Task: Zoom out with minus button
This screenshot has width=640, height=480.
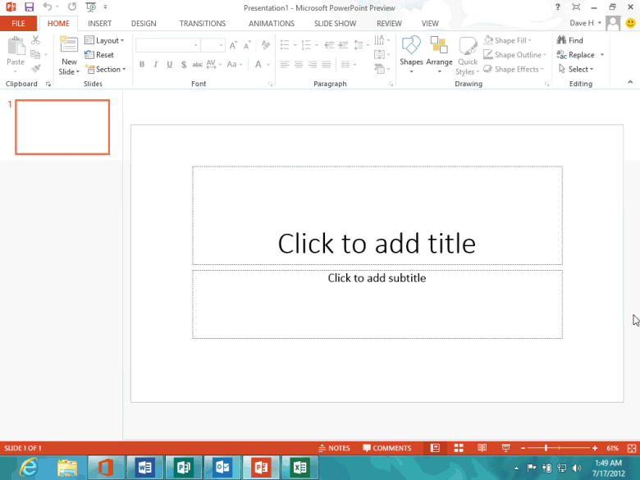Action: 523,448
